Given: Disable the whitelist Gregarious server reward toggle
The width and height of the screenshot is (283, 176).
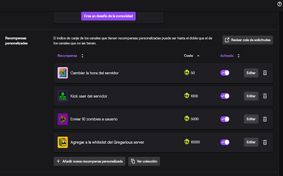Looking at the screenshot, I should (225, 142).
